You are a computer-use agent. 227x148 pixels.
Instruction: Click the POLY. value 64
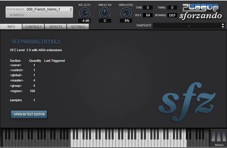pyautogui.click(x=148, y=15)
